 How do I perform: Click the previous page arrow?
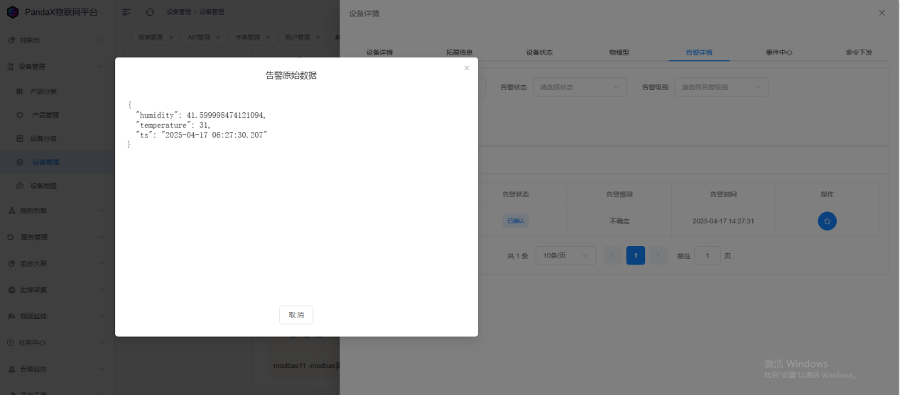[613, 255]
